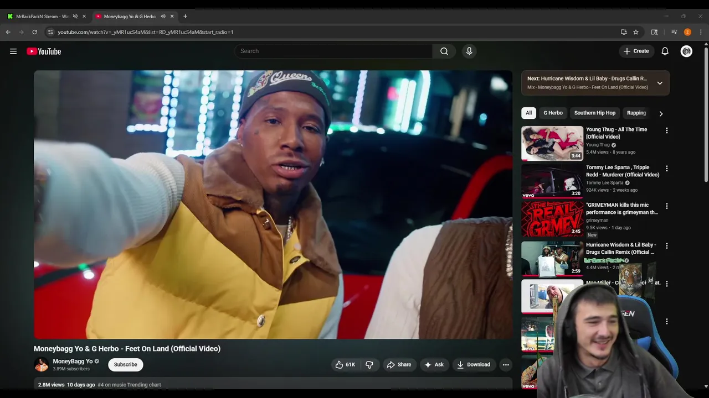709x398 pixels.
Task: Open the Create menu
Action: pyautogui.click(x=636, y=51)
